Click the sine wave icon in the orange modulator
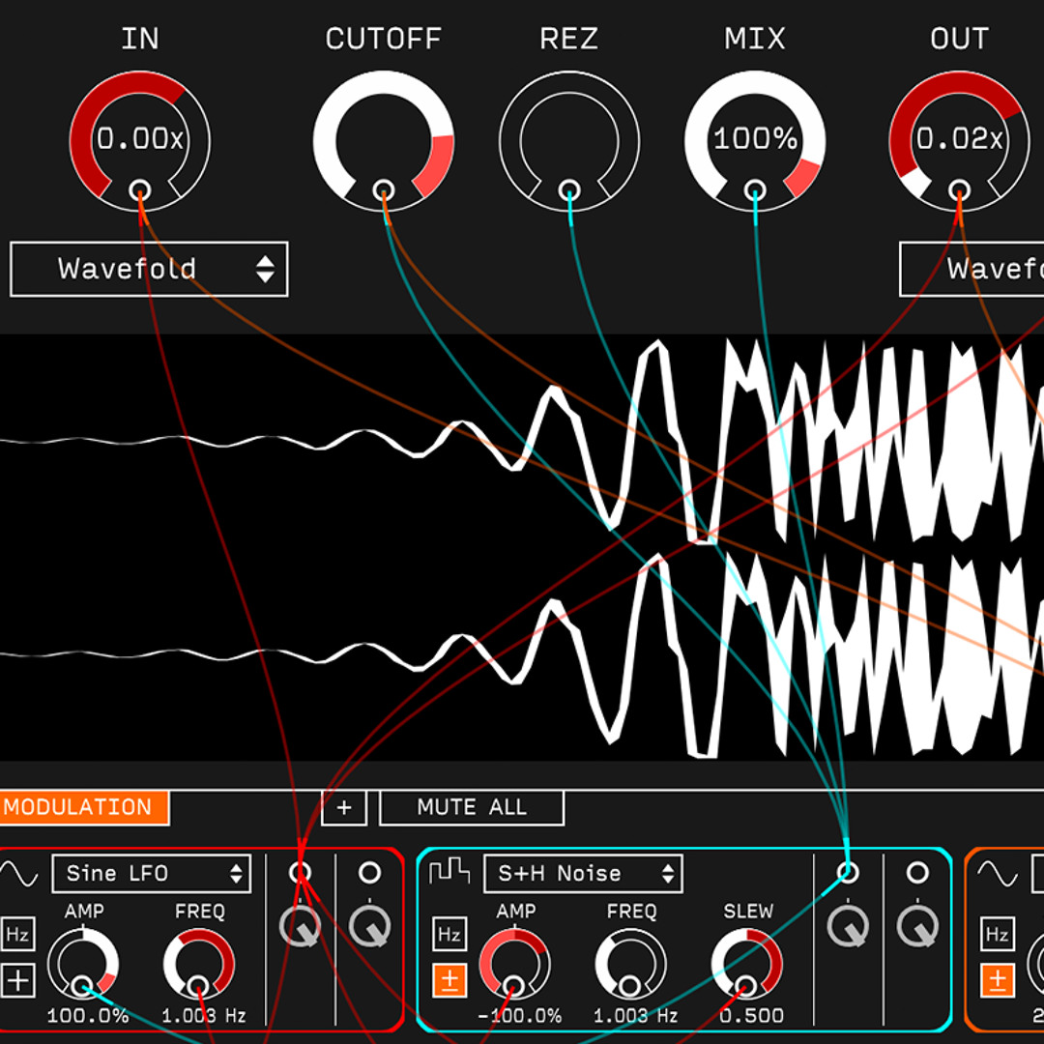The width and height of the screenshot is (1044, 1044). click(x=997, y=873)
